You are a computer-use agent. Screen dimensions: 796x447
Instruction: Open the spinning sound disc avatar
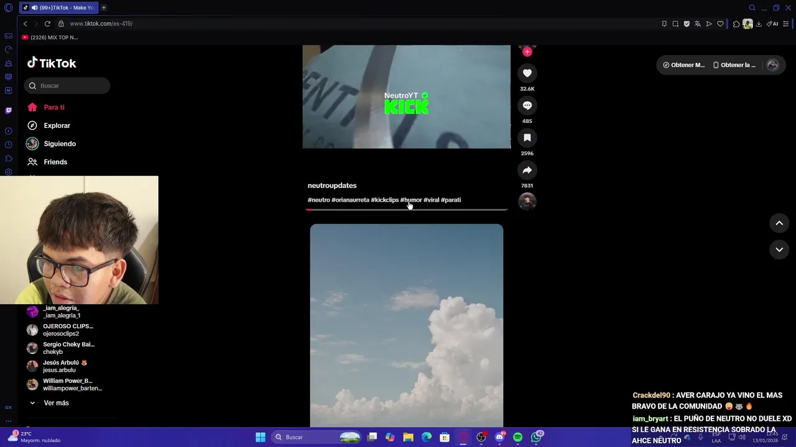(527, 201)
